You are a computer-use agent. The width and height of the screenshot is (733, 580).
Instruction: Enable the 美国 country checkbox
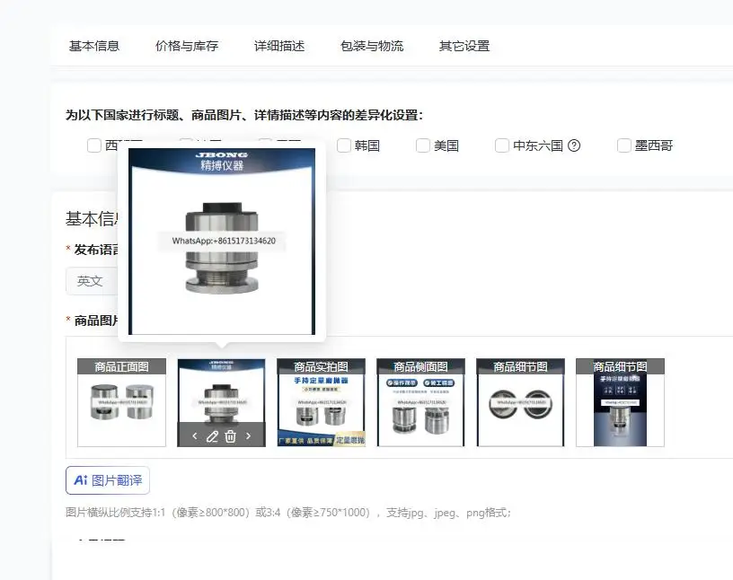coord(423,145)
